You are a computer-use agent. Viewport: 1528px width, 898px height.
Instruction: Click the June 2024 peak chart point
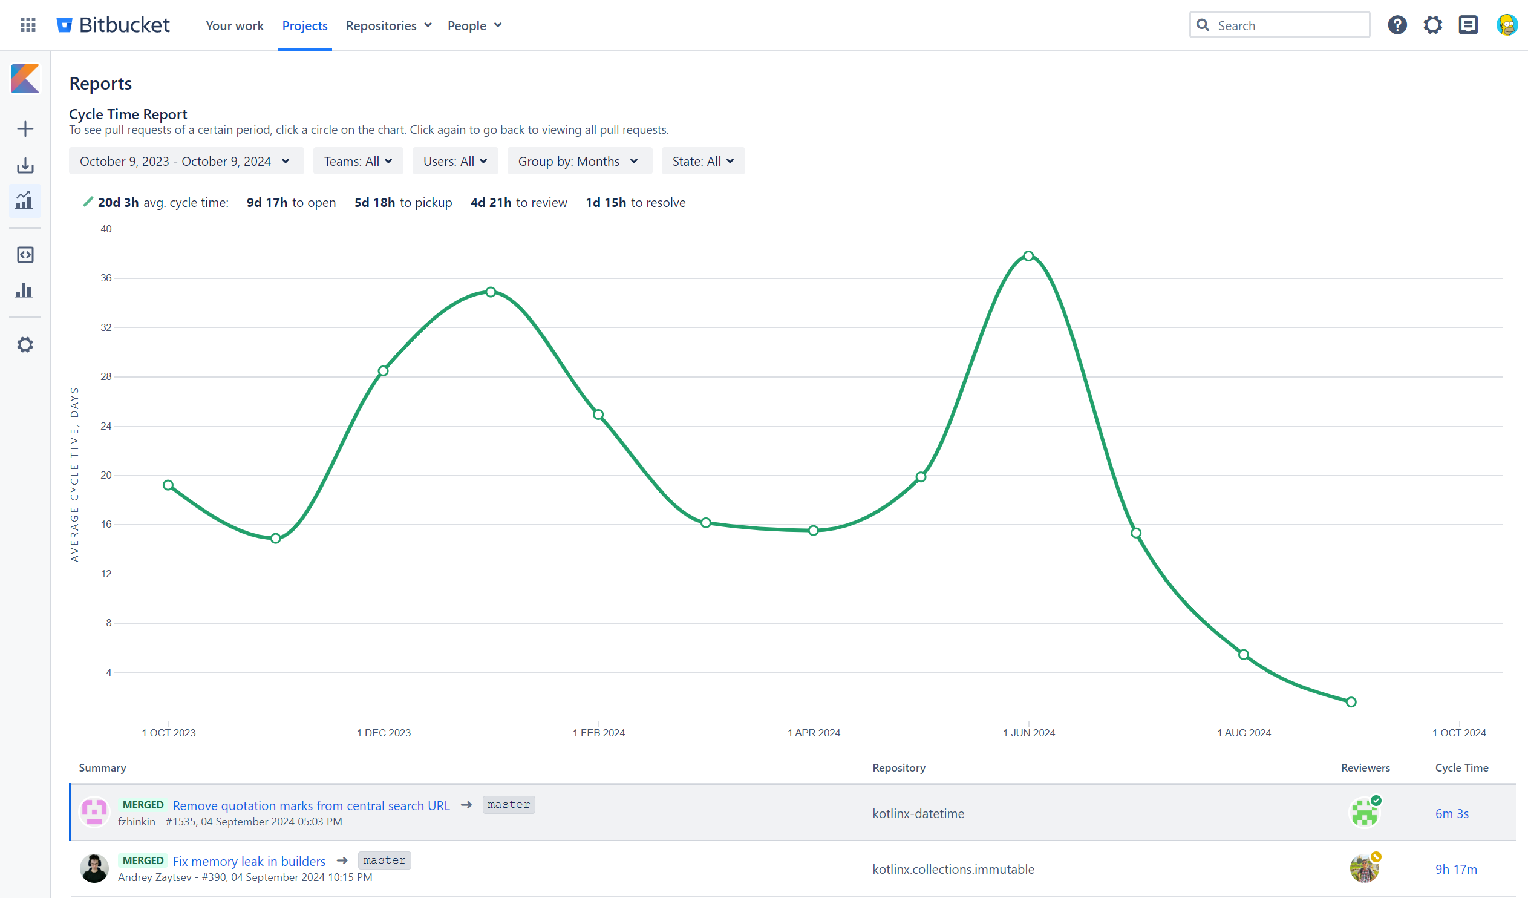coord(1028,256)
